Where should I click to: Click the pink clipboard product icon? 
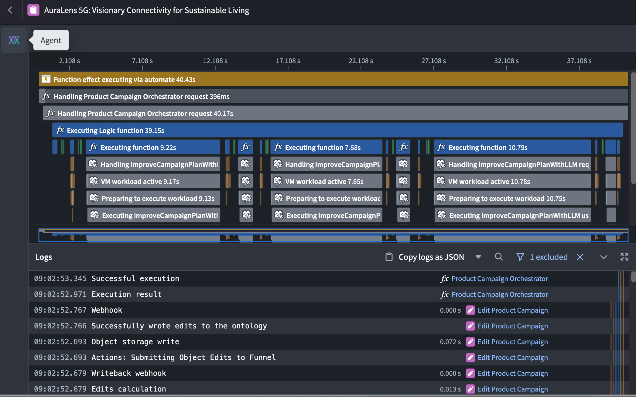tap(33, 10)
